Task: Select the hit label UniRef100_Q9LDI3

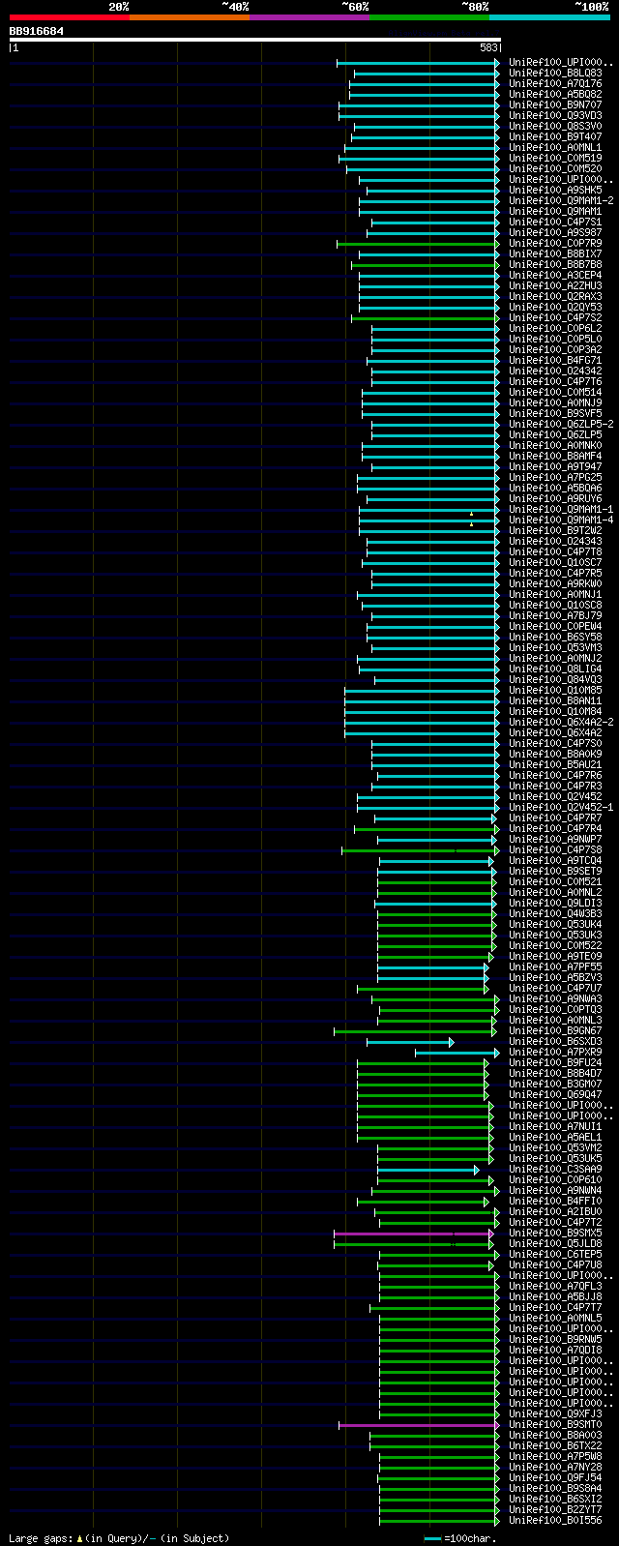Action: pyautogui.click(x=555, y=903)
